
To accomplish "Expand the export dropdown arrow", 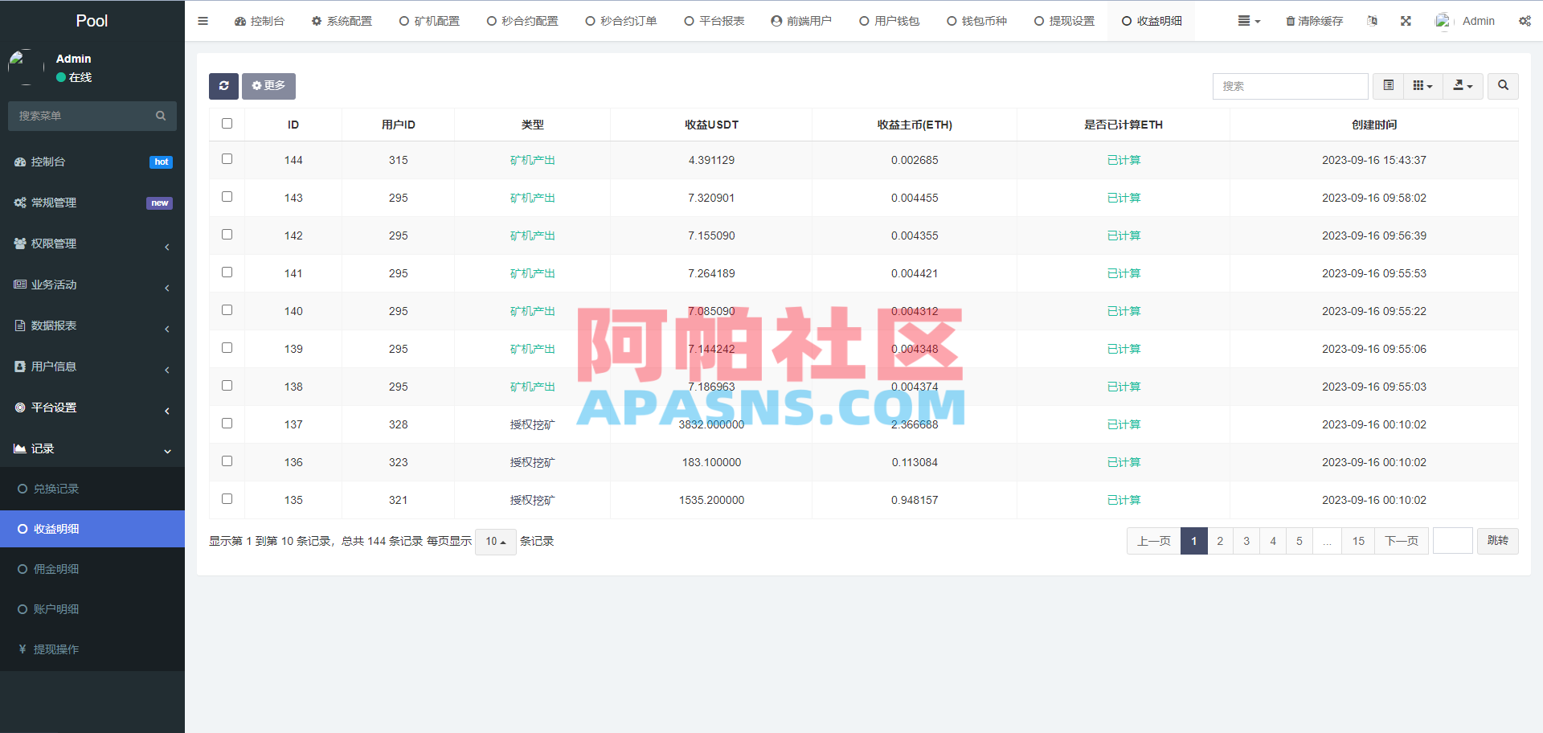I will coord(1469,86).
